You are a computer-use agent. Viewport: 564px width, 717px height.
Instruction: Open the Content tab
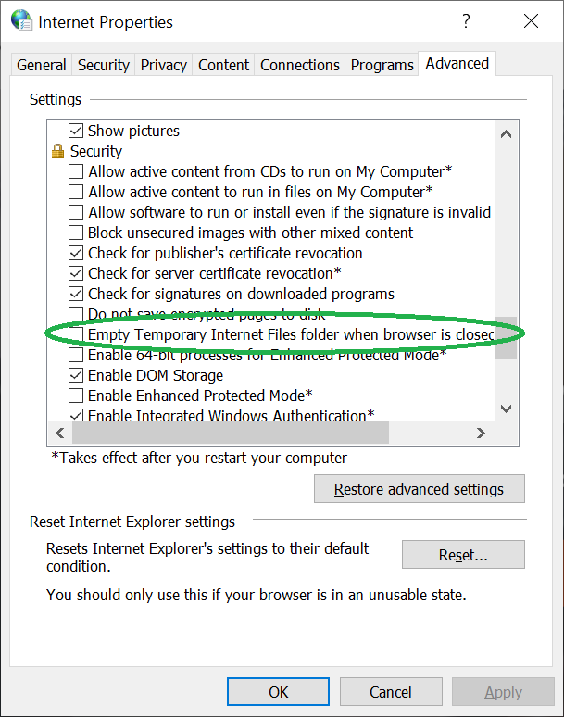click(x=223, y=65)
